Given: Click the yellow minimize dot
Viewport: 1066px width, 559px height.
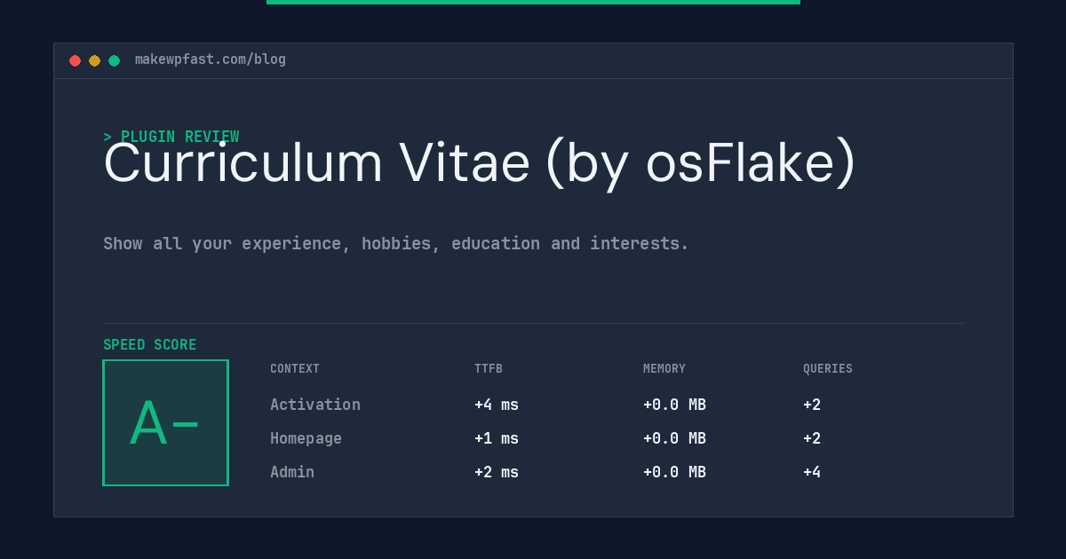Looking at the screenshot, I should pos(94,60).
